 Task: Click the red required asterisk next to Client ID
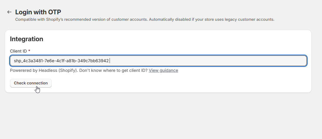[x=29, y=51]
